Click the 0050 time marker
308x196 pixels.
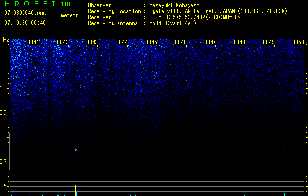298,42
